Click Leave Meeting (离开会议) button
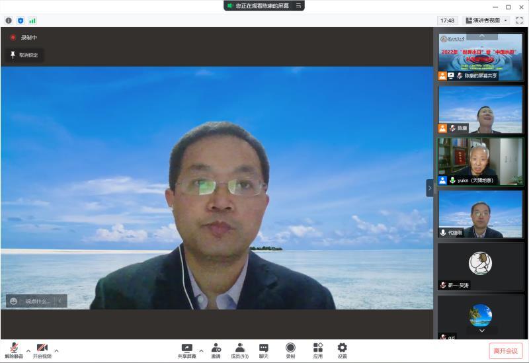Screen dimensions: 529x363 pos(506,351)
